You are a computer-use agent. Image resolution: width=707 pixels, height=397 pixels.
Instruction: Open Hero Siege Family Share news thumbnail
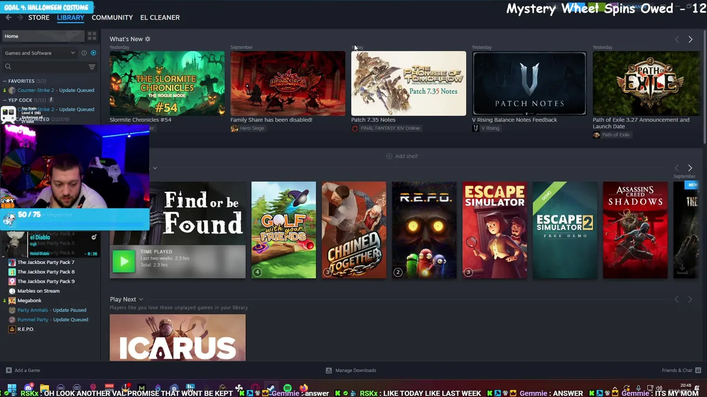click(x=288, y=83)
